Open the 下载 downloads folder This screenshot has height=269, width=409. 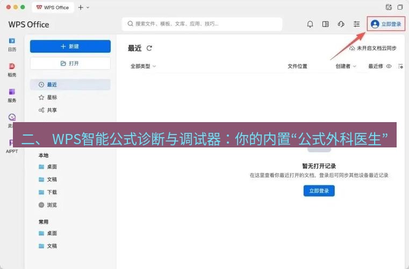48,192
